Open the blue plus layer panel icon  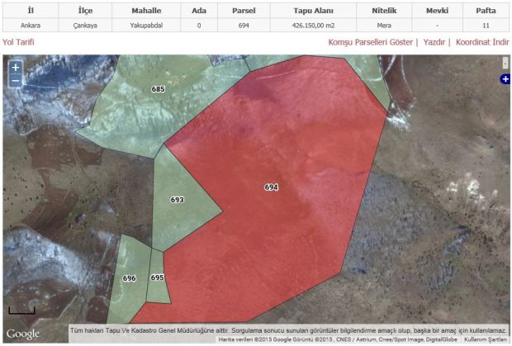coord(505,79)
